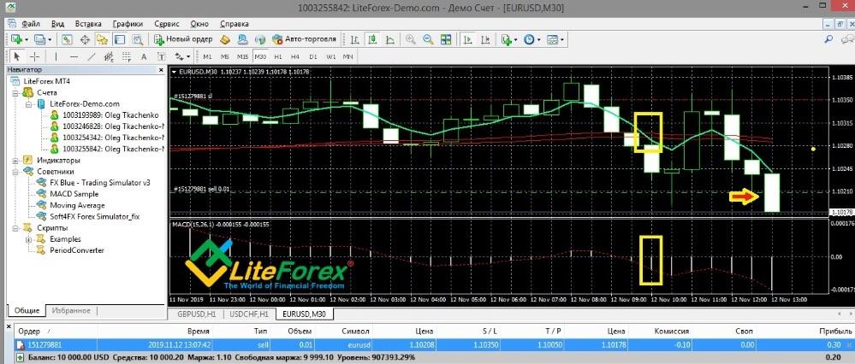
Task: Toggle the Авто-торговля button
Action: coord(306,39)
